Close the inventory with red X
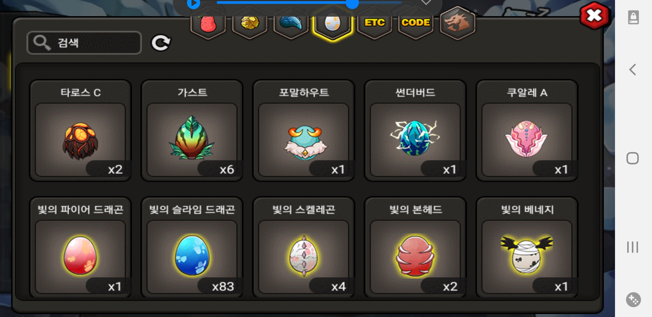The width and height of the screenshot is (652, 317). point(595,16)
